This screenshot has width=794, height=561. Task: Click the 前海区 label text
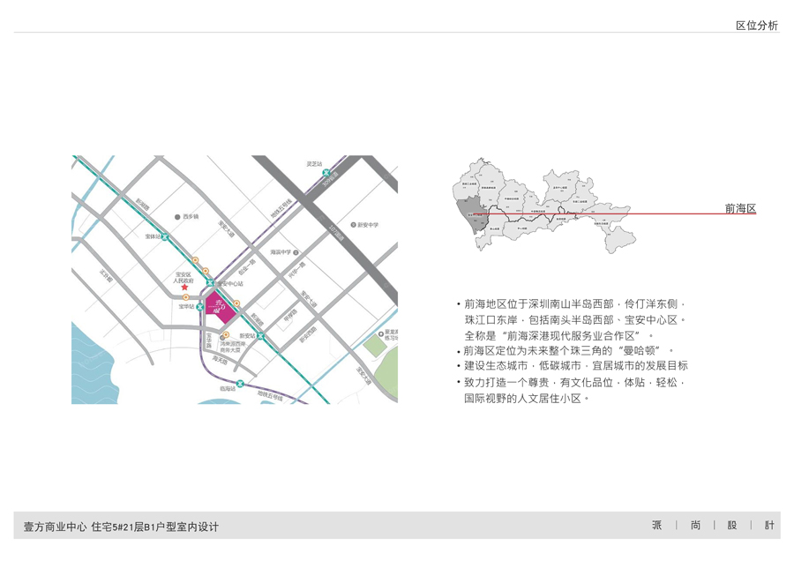[740, 208]
